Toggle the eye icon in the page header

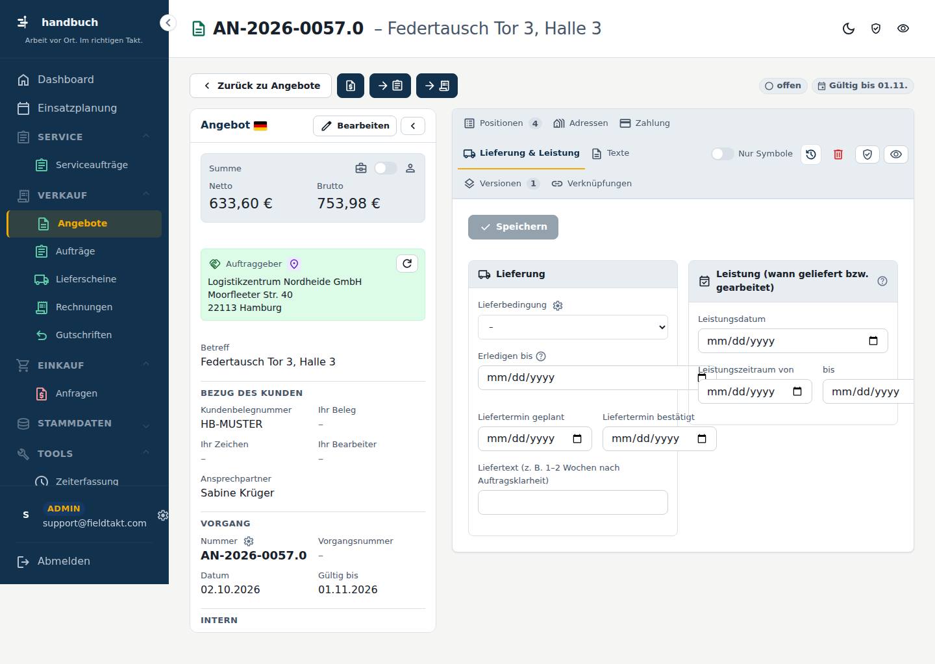click(x=903, y=29)
